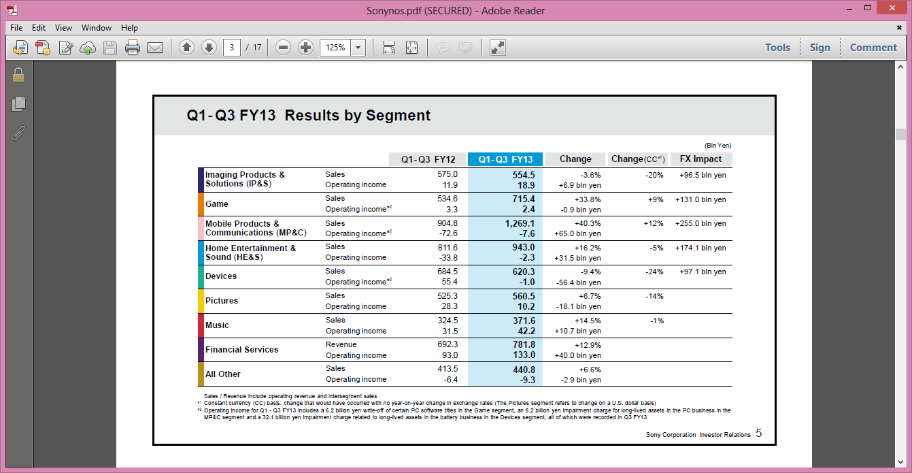Click the '+96.5 bln yen' FX value
912x473 pixels.
(703, 175)
